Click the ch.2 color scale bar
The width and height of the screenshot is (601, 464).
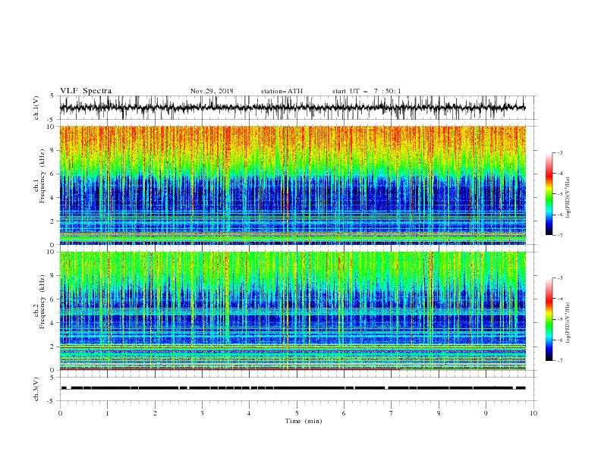[x=549, y=319]
